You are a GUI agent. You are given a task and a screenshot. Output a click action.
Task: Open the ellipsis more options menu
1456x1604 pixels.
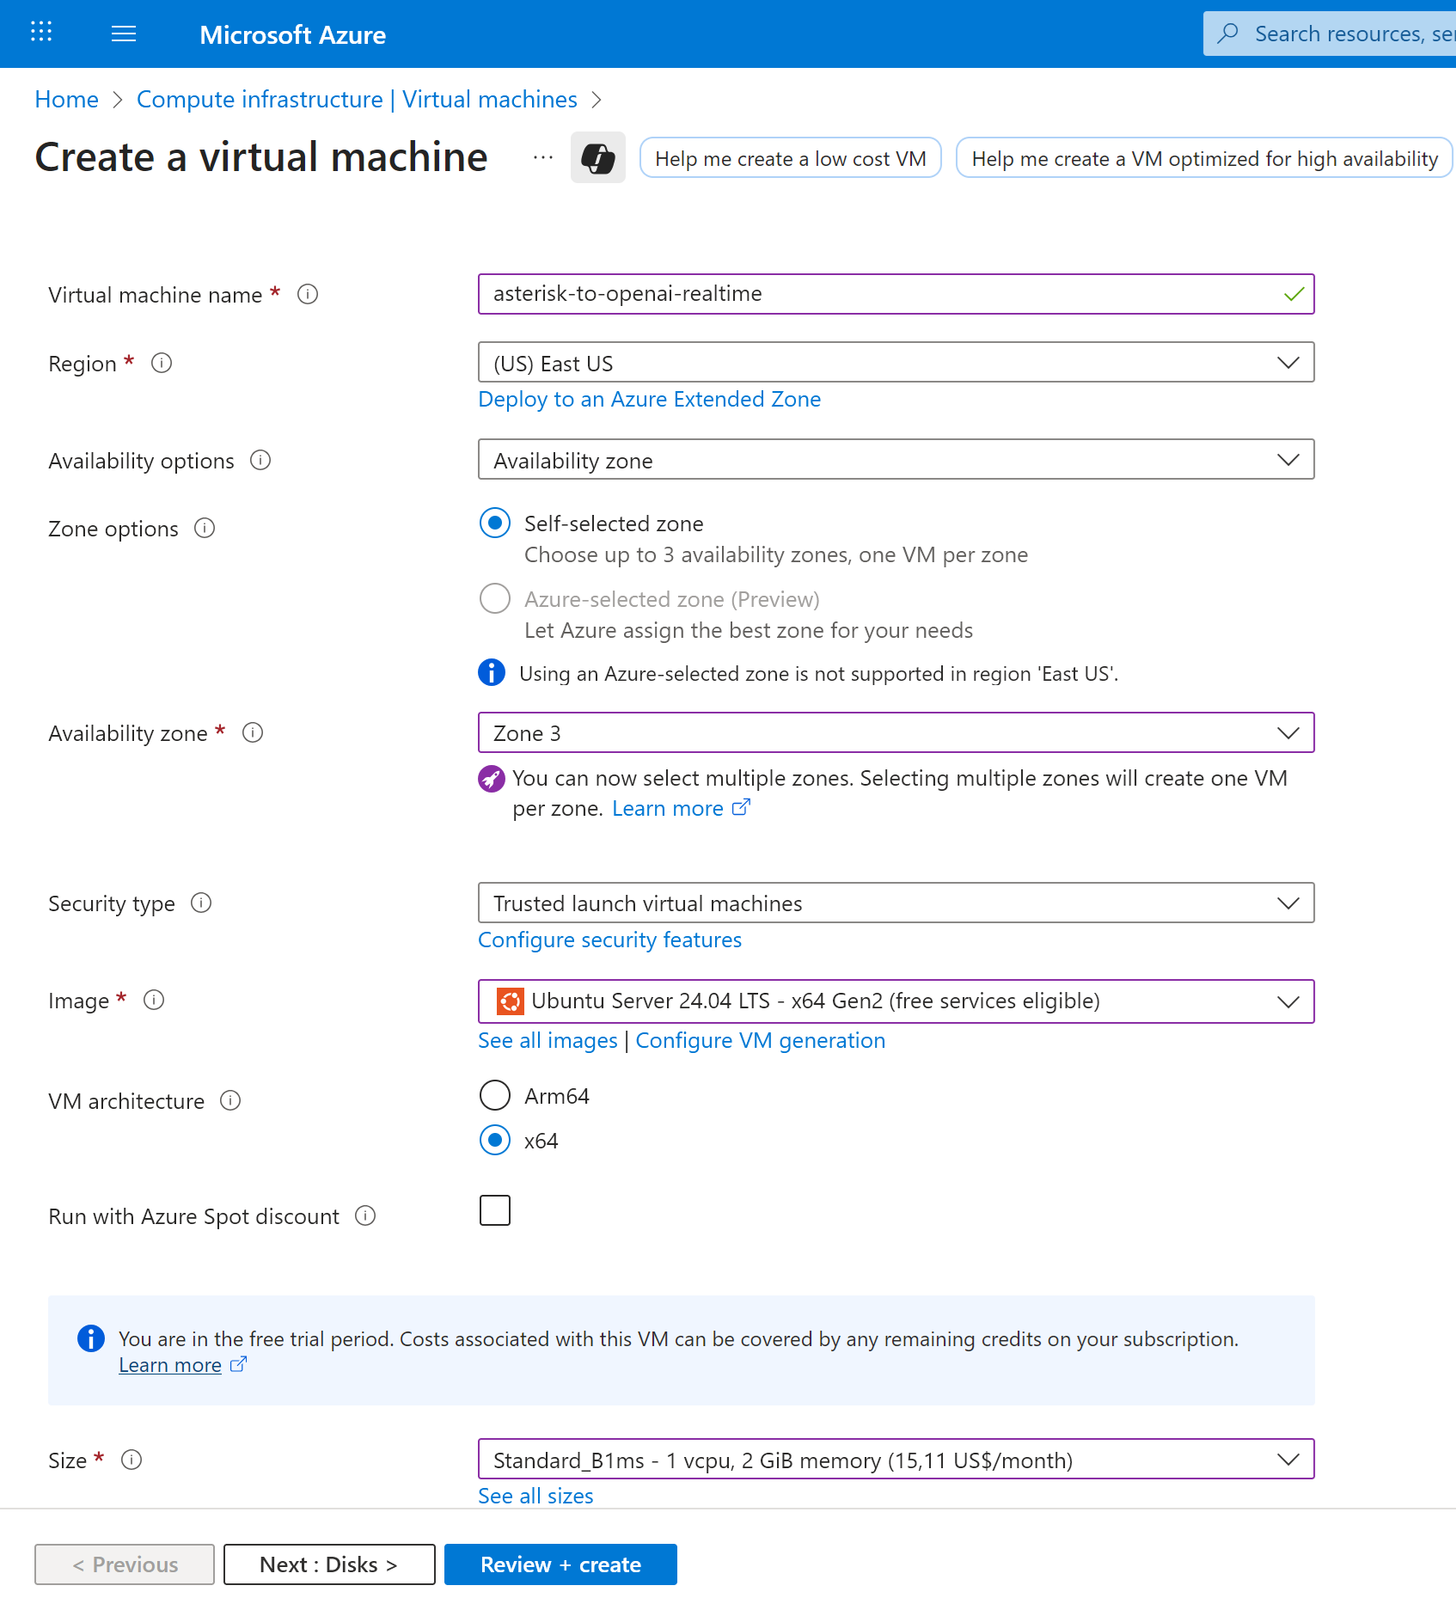click(x=543, y=158)
